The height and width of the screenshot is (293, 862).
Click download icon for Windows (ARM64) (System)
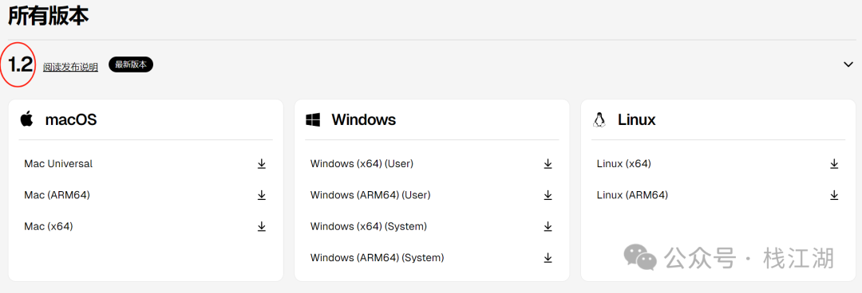(548, 257)
